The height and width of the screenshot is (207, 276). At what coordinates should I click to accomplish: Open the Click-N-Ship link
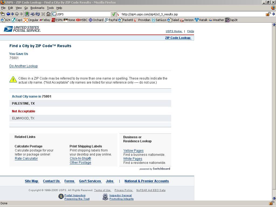click(x=80, y=158)
